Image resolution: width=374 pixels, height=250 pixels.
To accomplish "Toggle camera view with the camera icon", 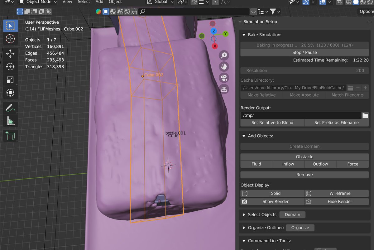I will (x=224, y=78).
